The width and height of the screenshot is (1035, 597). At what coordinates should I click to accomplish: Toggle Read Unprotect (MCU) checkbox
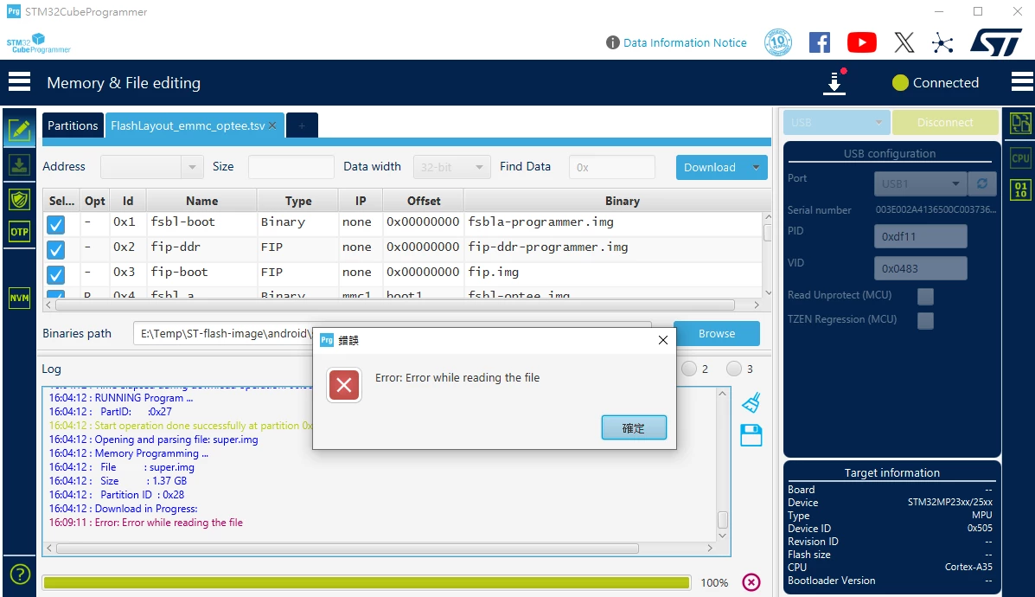[925, 297]
